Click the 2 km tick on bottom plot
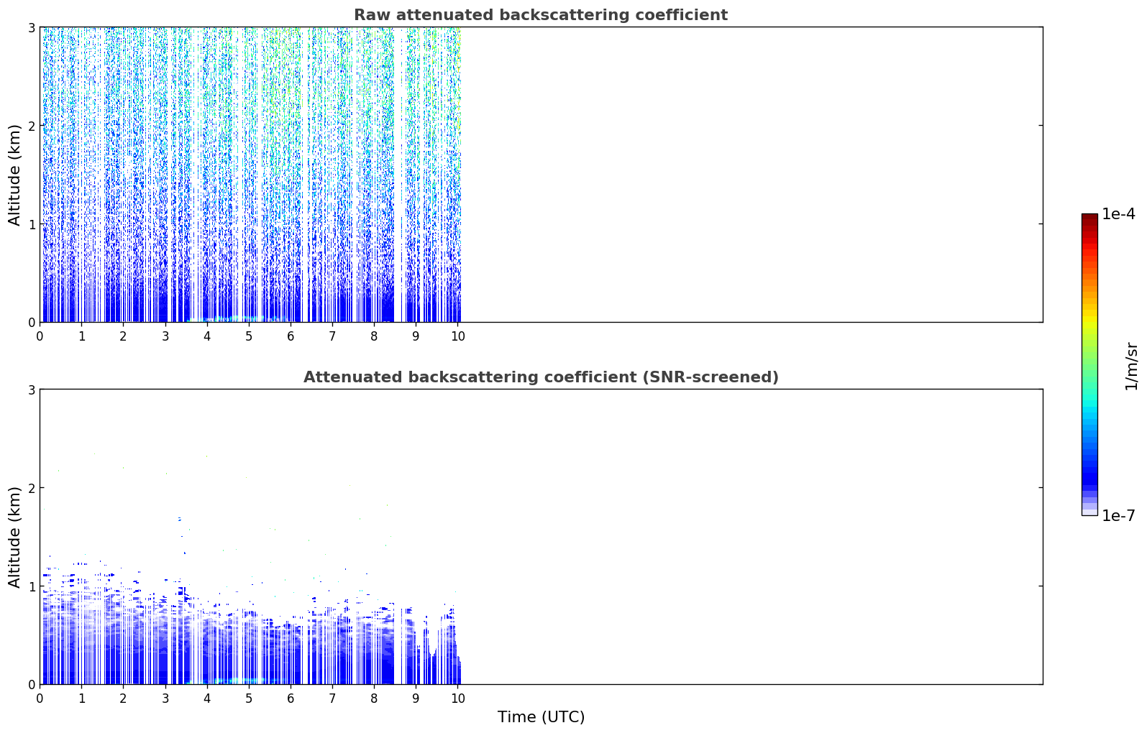Image resolution: width=1147 pixels, height=733 pixels. tap(31, 488)
